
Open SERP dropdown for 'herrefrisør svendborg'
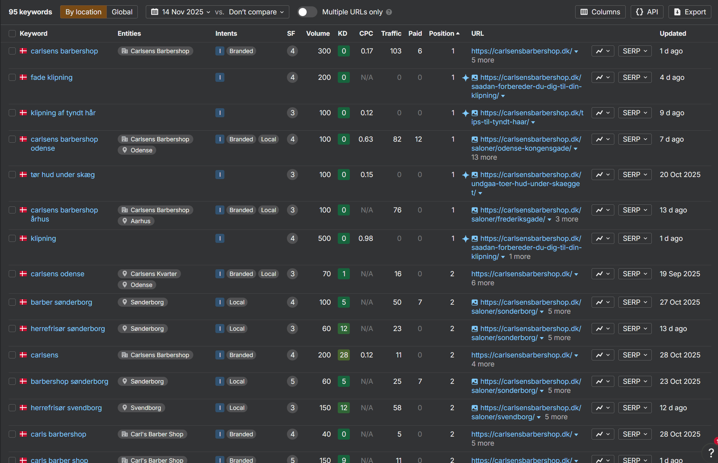pyautogui.click(x=635, y=408)
